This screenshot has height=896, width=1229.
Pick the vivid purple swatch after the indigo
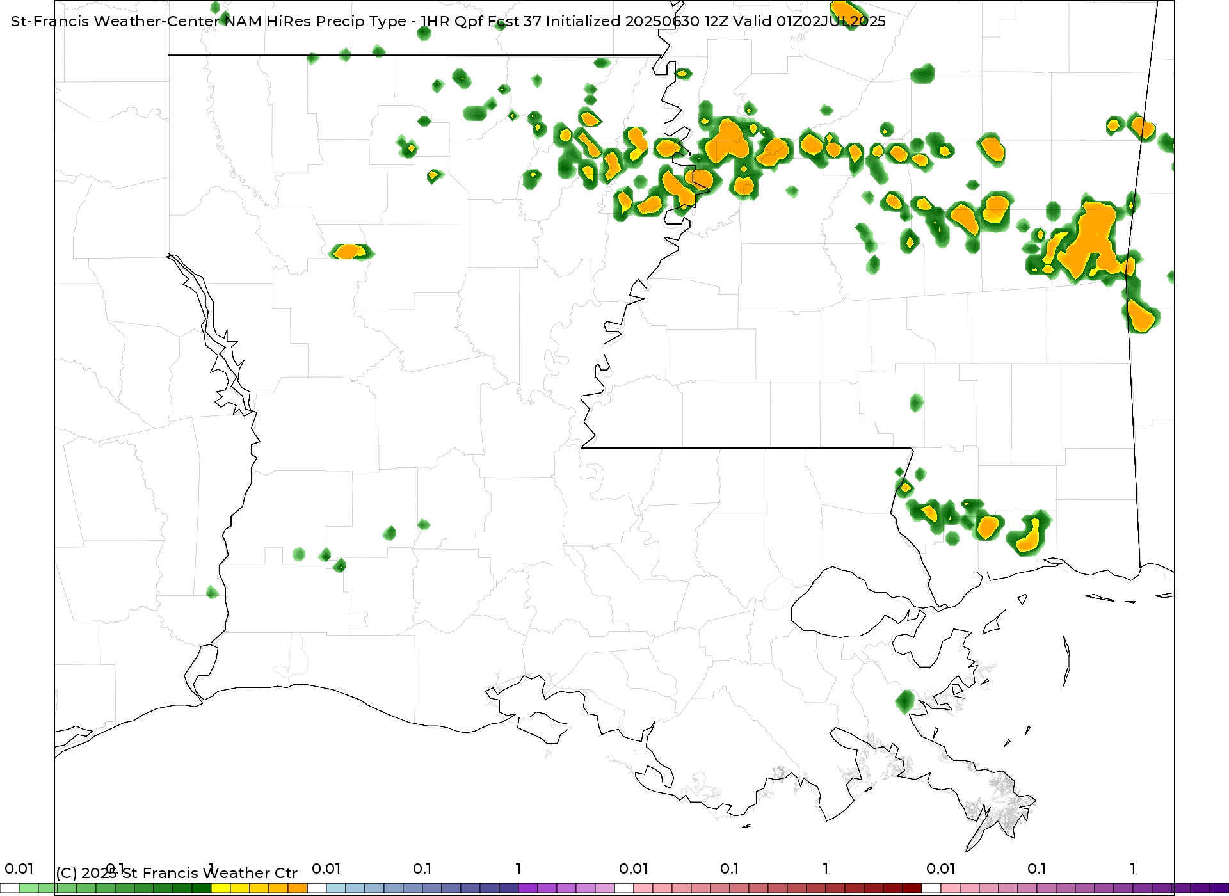tap(528, 888)
